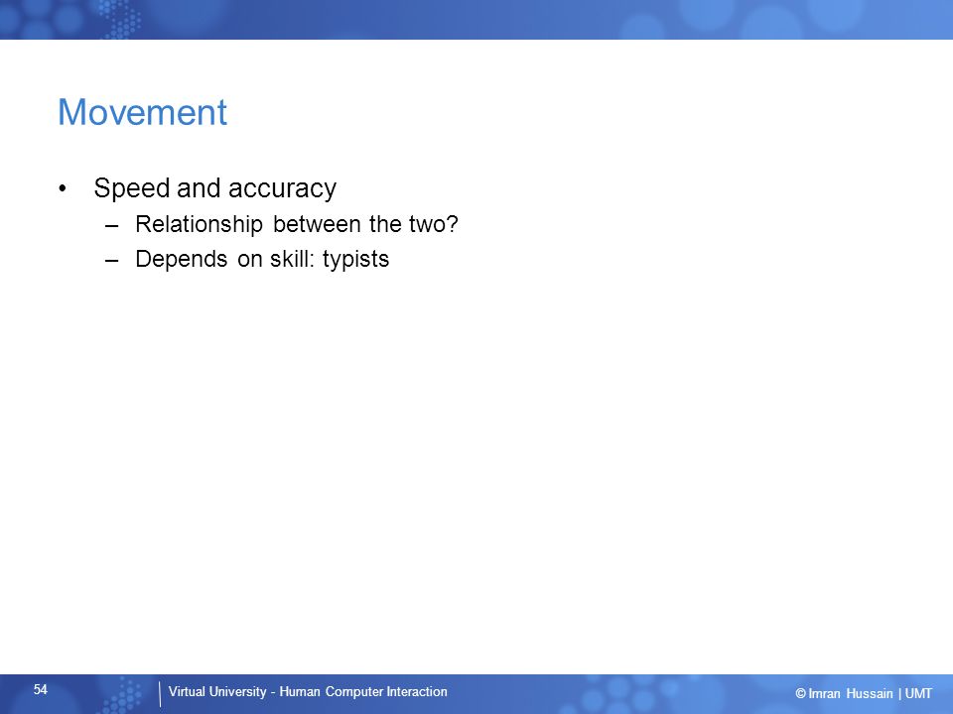Click the slide number 54
Image resolution: width=953 pixels, height=714 pixels.
click(x=40, y=689)
